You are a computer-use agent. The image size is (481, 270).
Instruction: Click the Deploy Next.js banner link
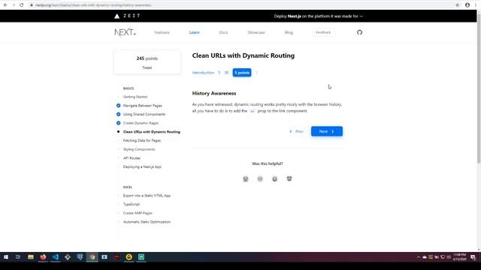tap(318, 16)
